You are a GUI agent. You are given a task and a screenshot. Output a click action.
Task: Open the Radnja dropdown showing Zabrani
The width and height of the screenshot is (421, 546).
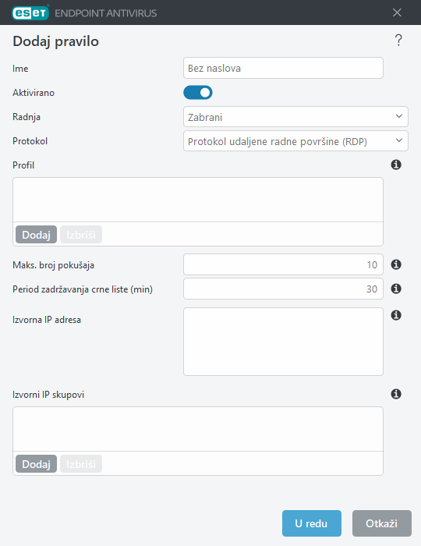coord(295,117)
